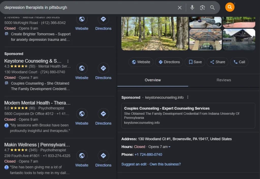Click the storefront icon beside Create Brighter Tomorrows
This screenshot has width=260, height=179.
click(x=6, y=34)
